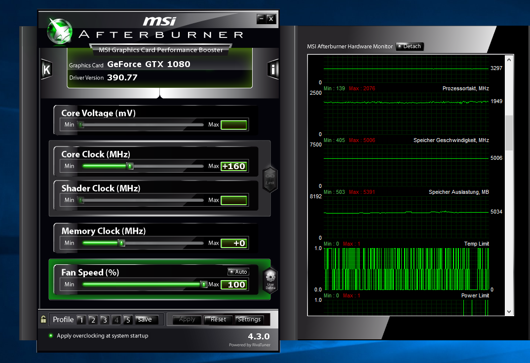The height and width of the screenshot is (363, 530).
Task: Click the driver version 390.77
Action: 122,77
